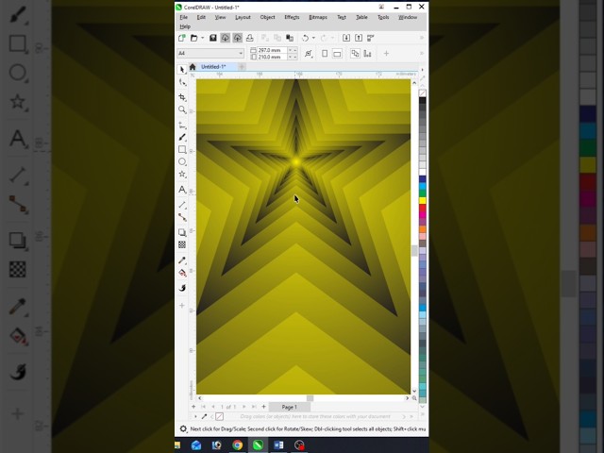This screenshot has height=453, width=604.
Task: Select the Shape tool
Action: click(182, 82)
